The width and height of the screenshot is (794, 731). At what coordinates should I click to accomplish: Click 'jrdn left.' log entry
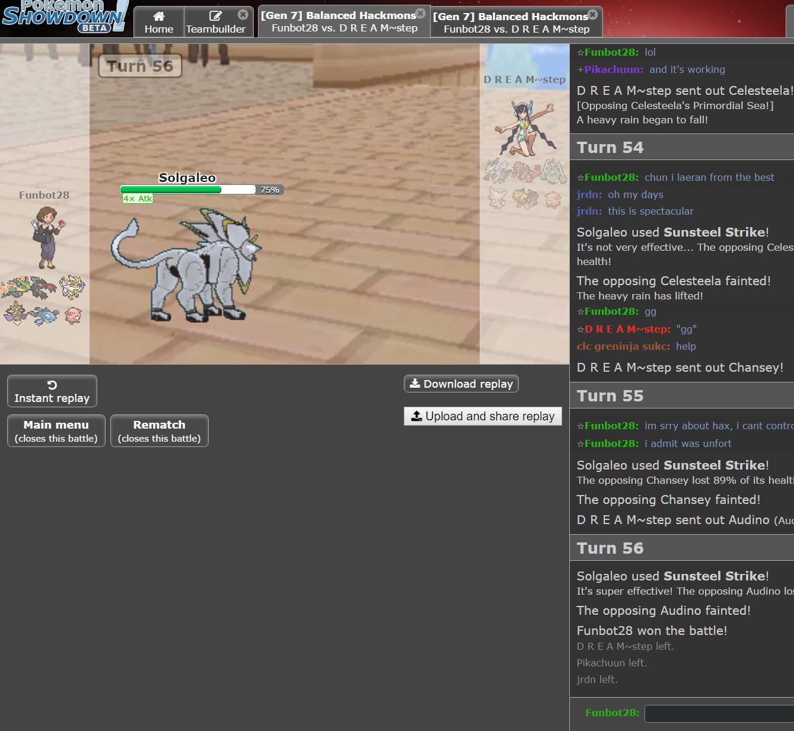coord(597,679)
